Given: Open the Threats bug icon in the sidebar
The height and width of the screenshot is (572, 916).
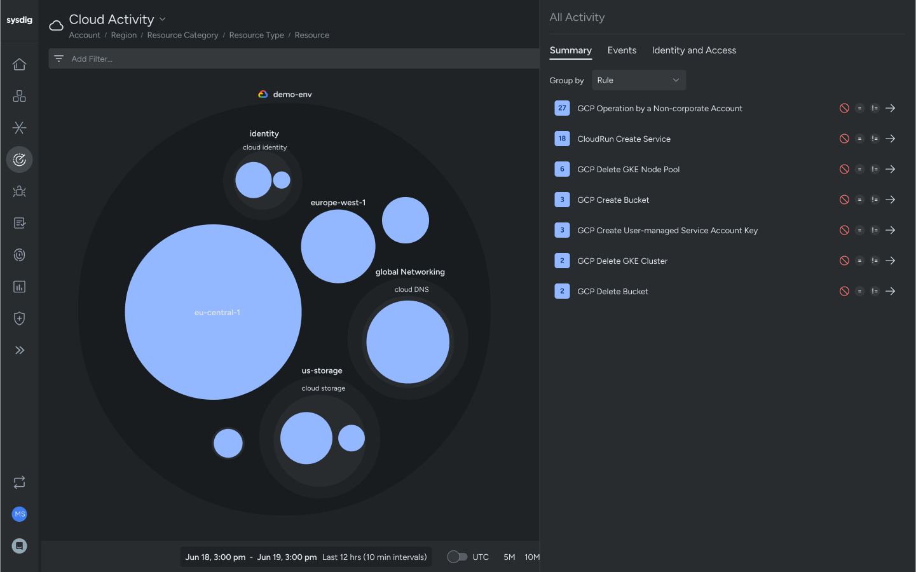Looking at the screenshot, I should (19, 191).
